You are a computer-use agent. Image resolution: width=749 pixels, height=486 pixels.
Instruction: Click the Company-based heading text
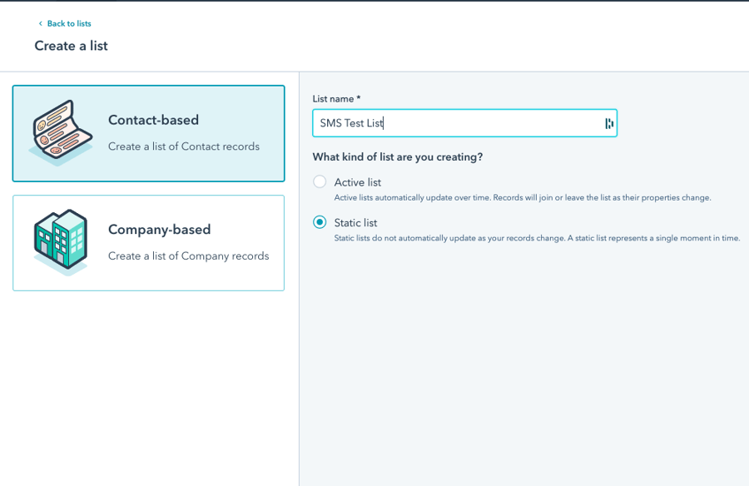coord(160,230)
